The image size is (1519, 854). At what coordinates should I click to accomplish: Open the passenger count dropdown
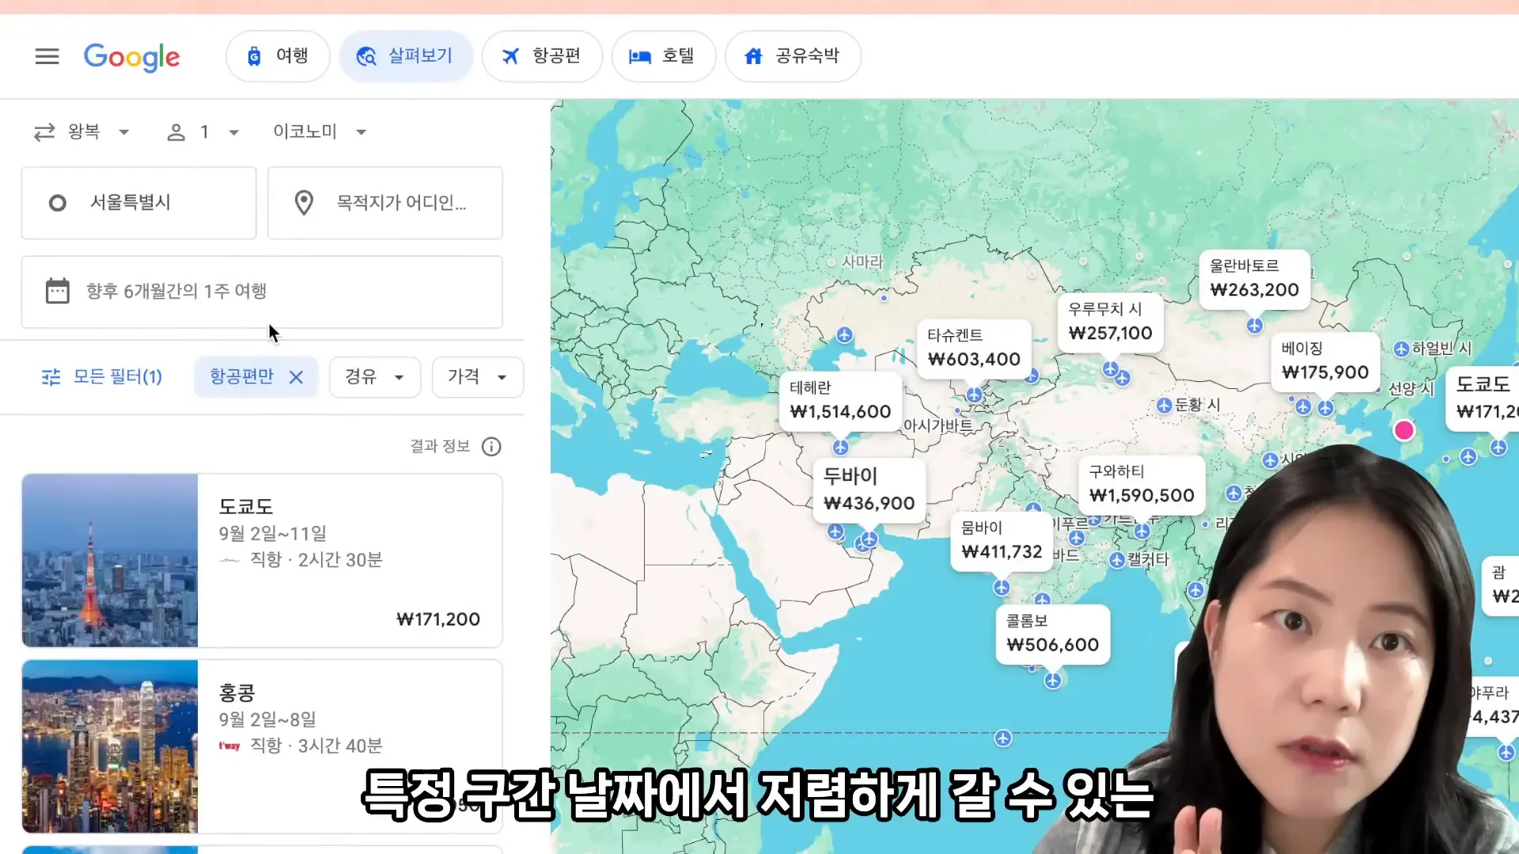203,132
